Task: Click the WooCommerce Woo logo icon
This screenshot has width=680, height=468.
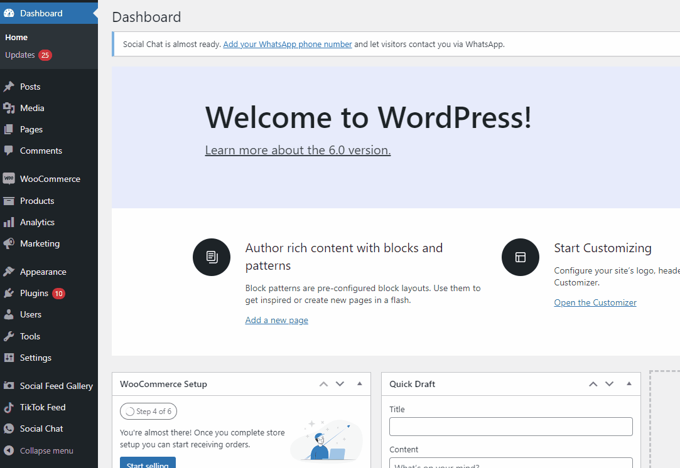Action: point(9,179)
